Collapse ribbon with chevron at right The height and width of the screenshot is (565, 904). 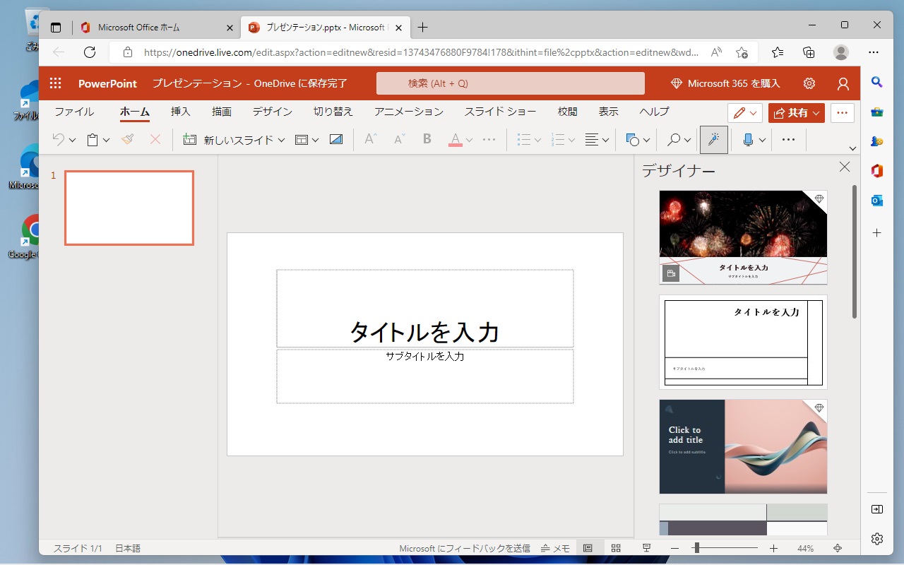pyautogui.click(x=852, y=148)
